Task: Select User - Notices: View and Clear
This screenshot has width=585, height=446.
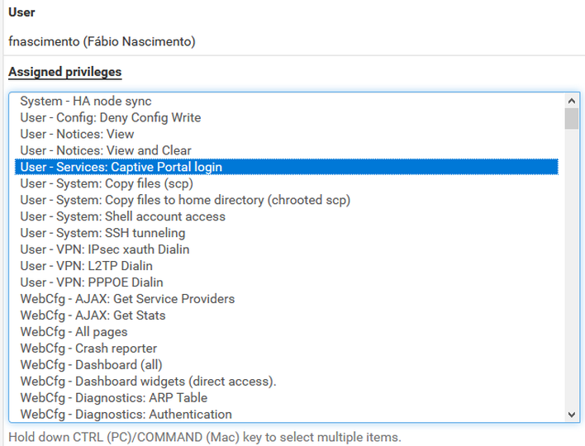Action: (287, 150)
